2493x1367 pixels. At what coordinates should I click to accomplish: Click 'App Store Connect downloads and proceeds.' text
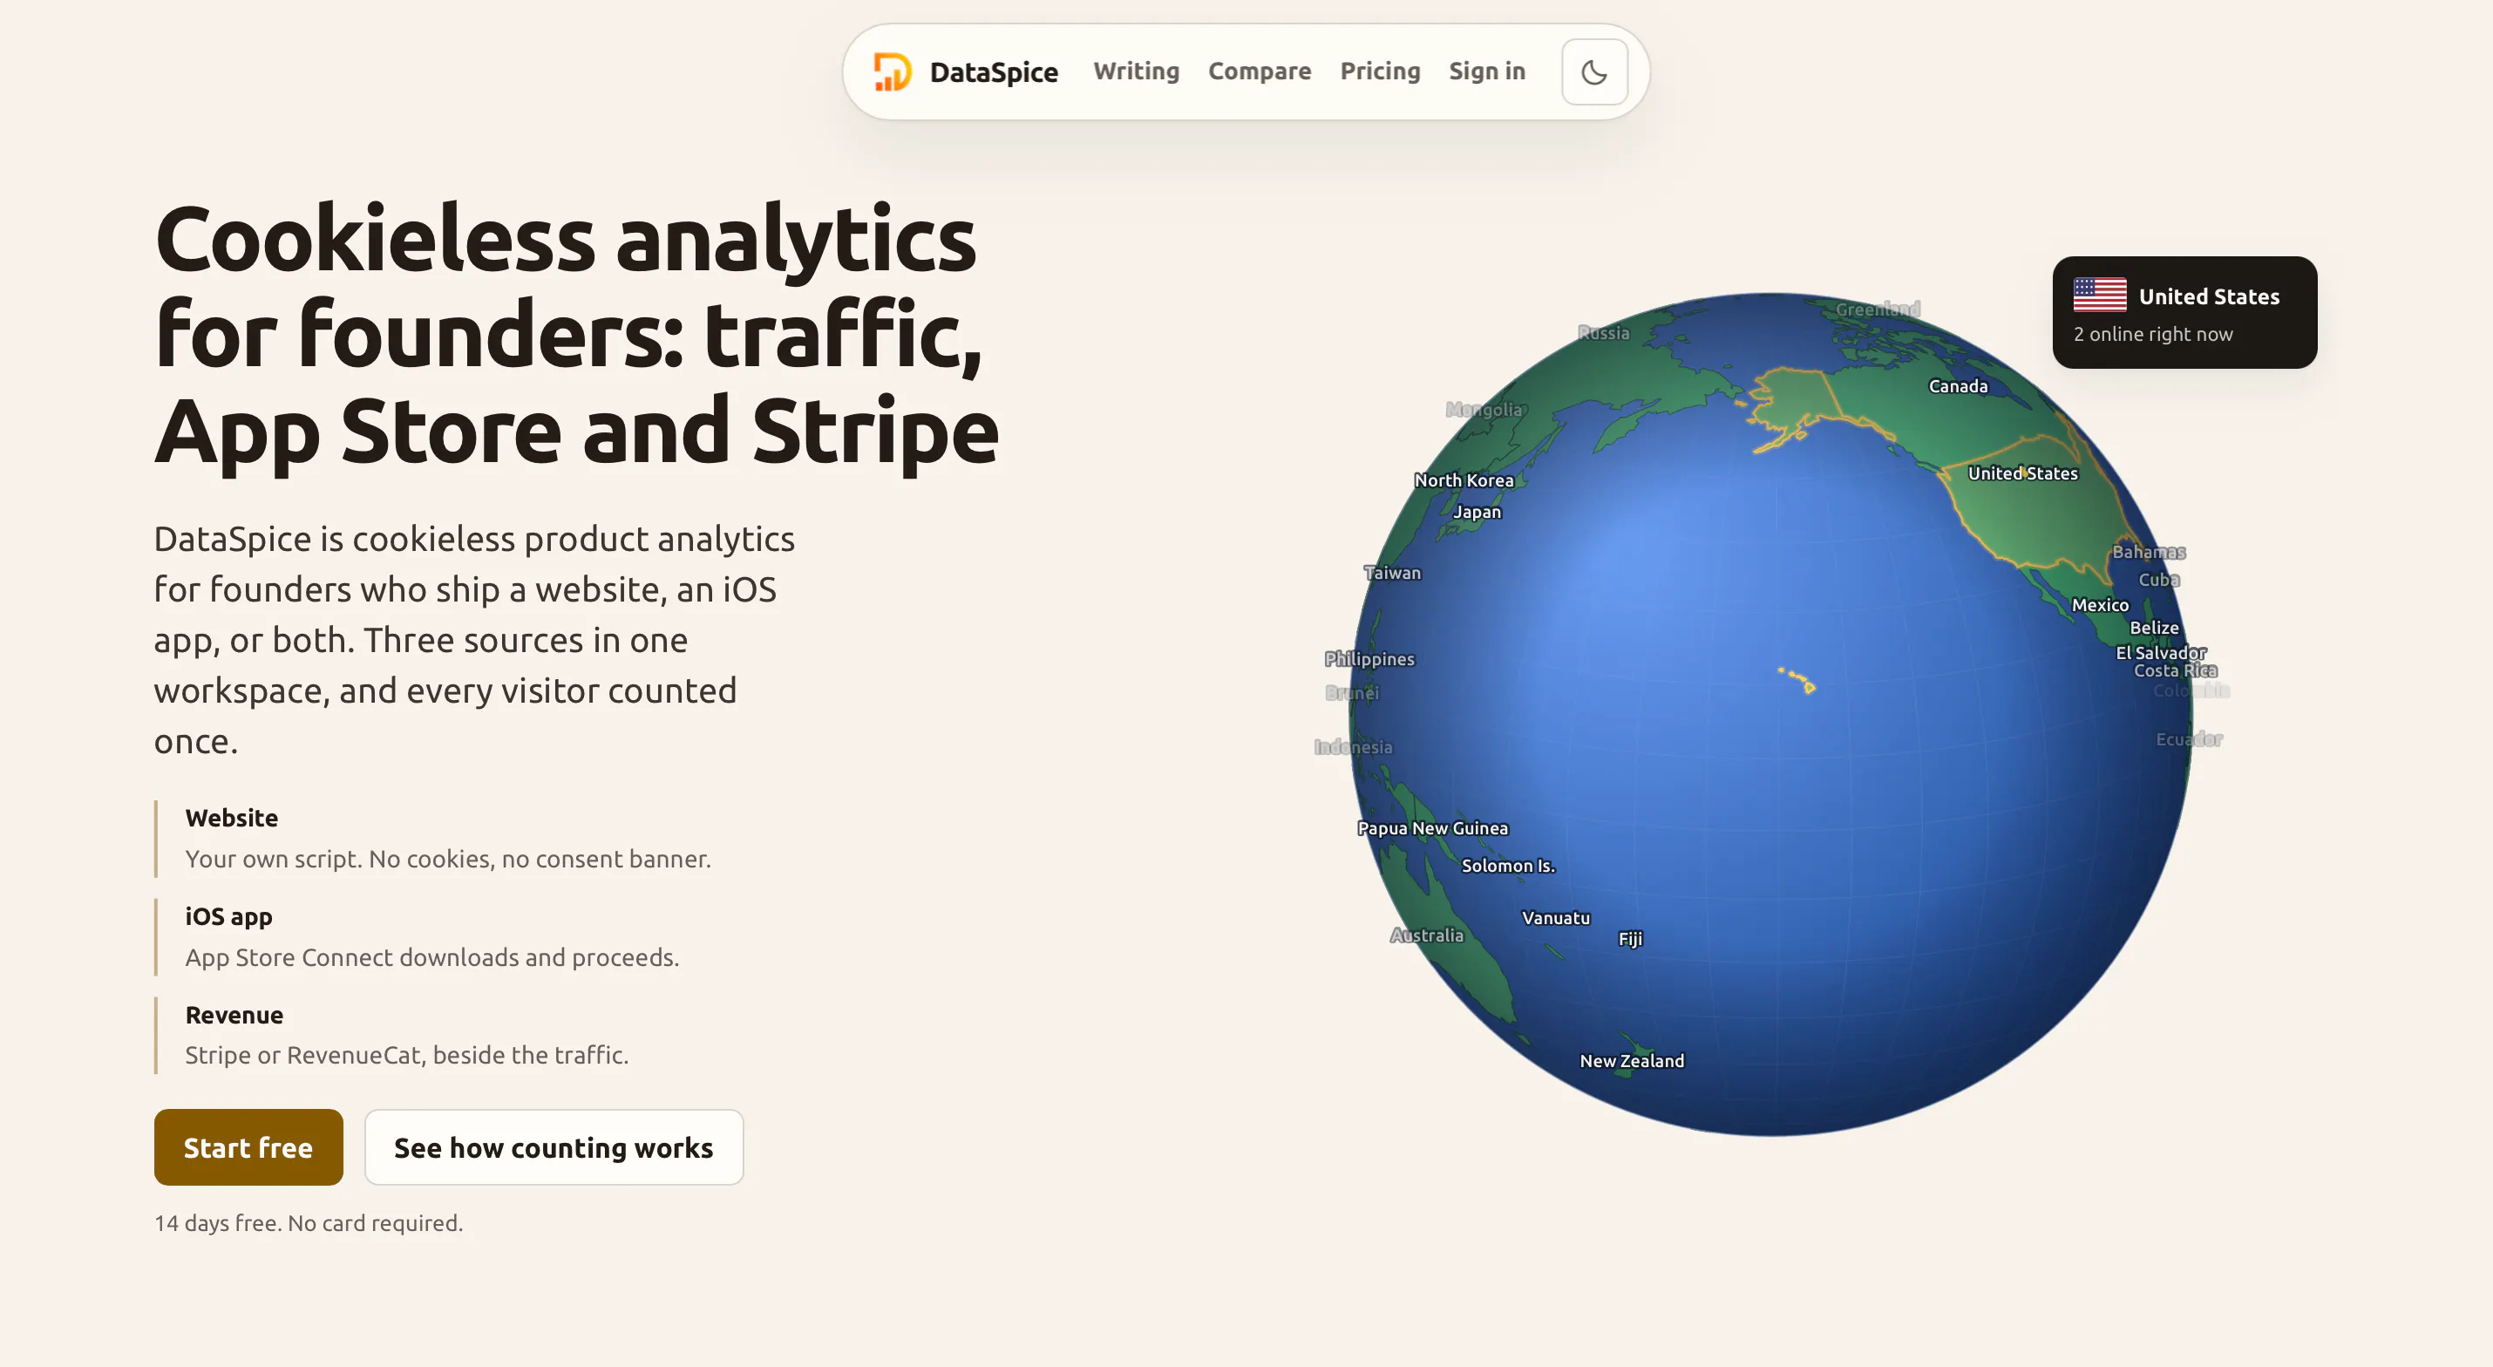pyautogui.click(x=431, y=957)
